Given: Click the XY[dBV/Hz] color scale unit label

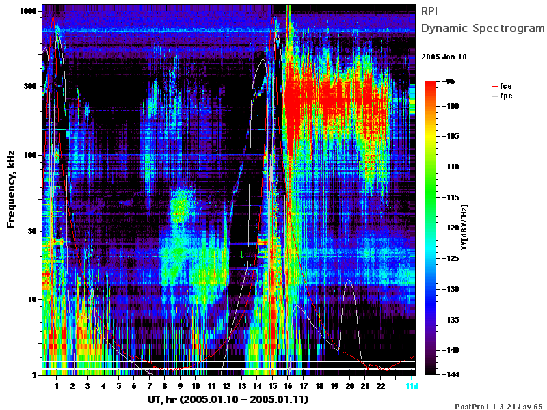Looking at the screenshot, I should tap(464, 228).
